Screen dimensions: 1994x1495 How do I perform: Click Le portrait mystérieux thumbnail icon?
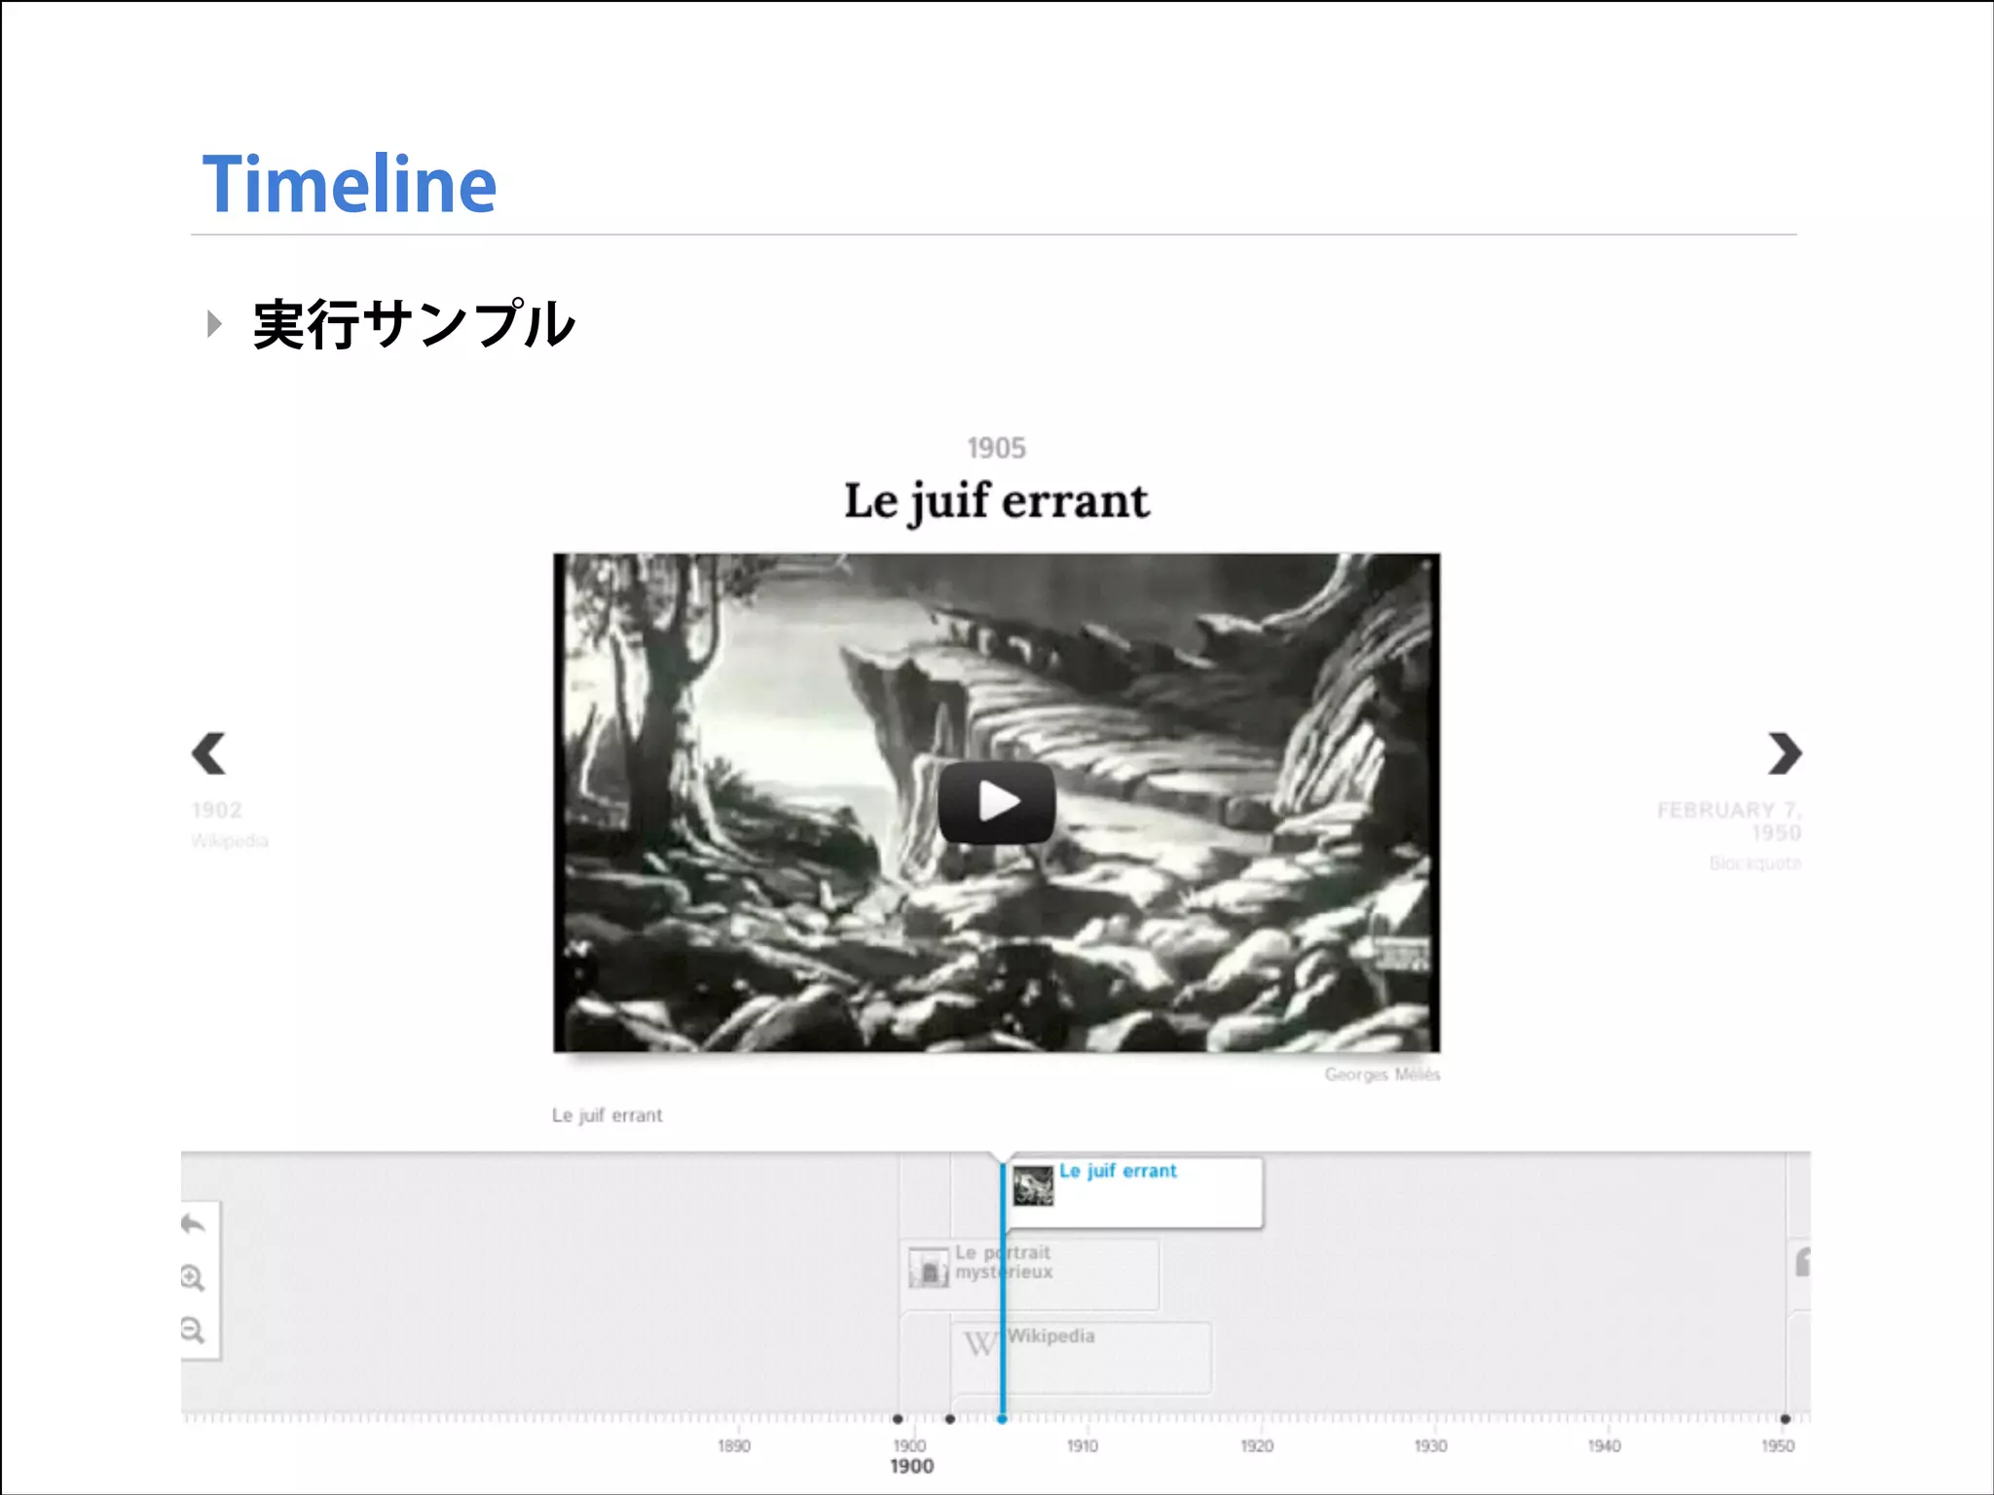coord(929,1268)
